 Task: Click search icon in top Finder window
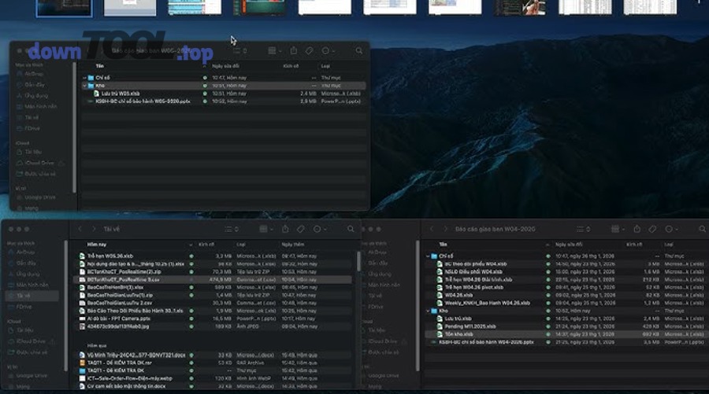(x=359, y=51)
